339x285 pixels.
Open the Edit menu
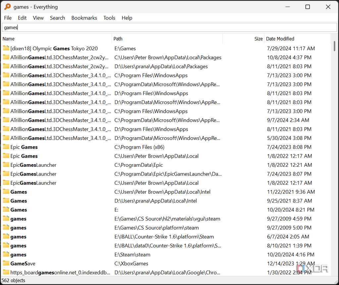click(x=22, y=18)
